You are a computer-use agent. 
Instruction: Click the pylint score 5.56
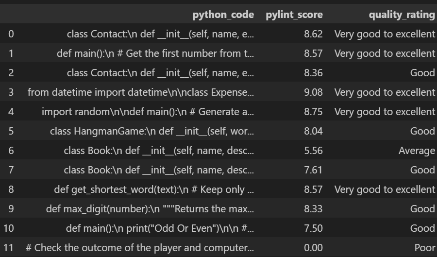coord(313,151)
